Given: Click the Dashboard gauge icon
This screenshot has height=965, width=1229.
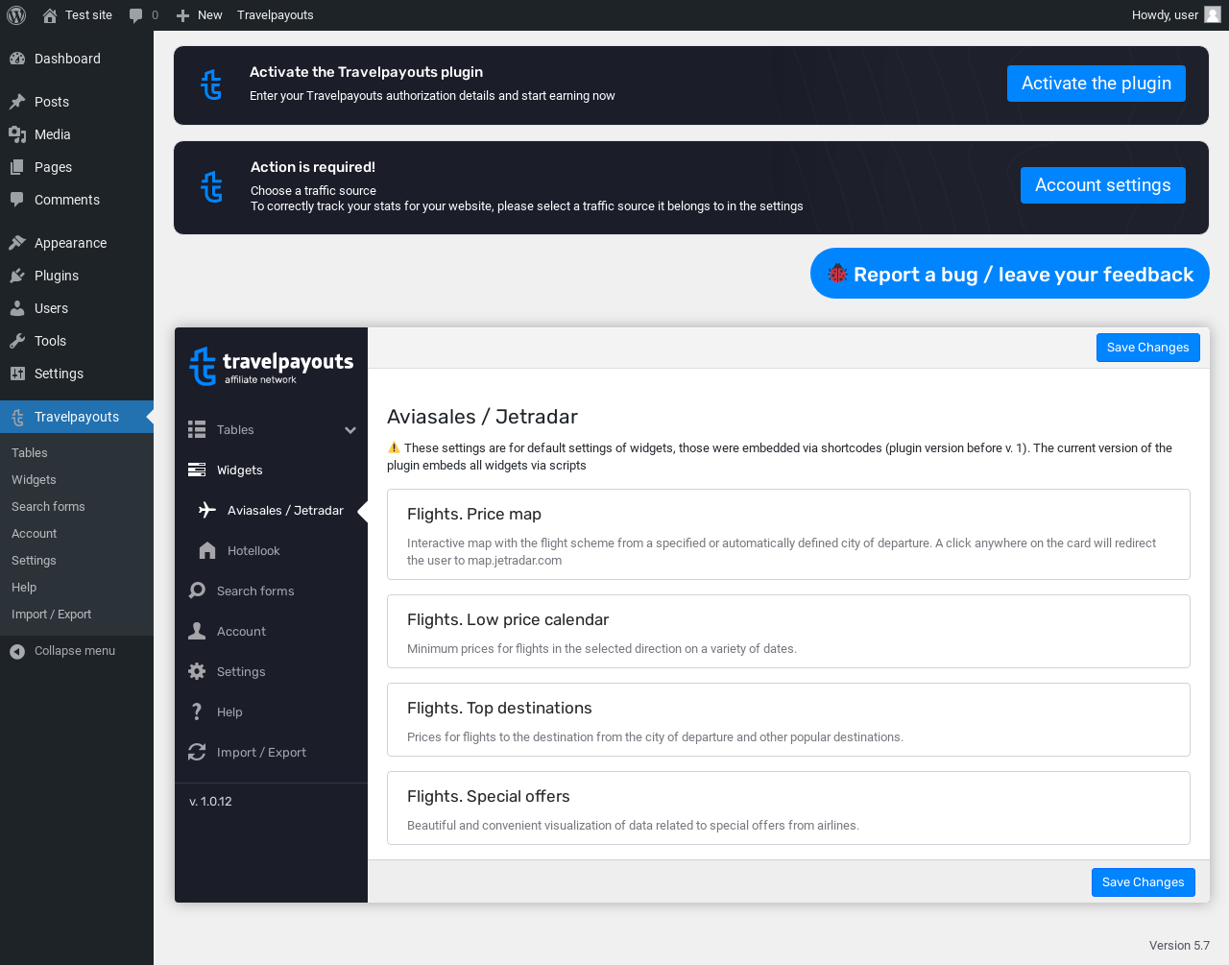Looking at the screenshot, I should 17,59.
